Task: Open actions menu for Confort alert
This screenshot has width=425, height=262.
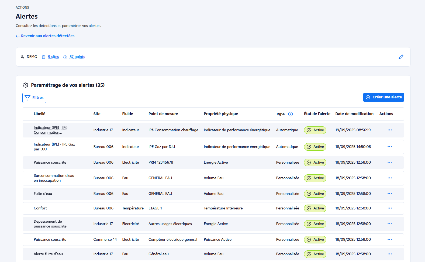Action: [389, 208]
